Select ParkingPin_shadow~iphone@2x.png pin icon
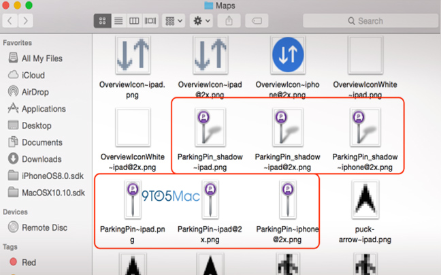Viewport: 441px width, 275px height. click(365, 127)
